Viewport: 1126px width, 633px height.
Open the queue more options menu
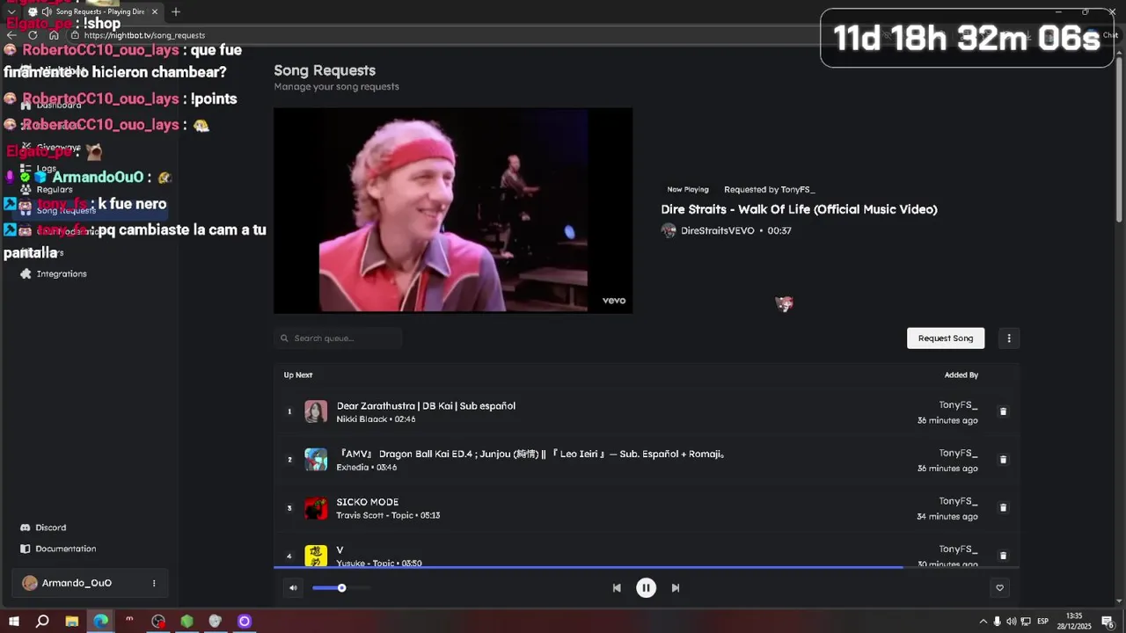coord(1009,338)
